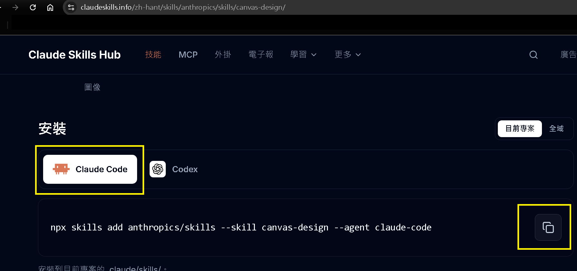This screenshot has height=271, width=577.
Task: Reload the page with browser refresh icon
Action: pyautogui.click(x=33, y=7)
